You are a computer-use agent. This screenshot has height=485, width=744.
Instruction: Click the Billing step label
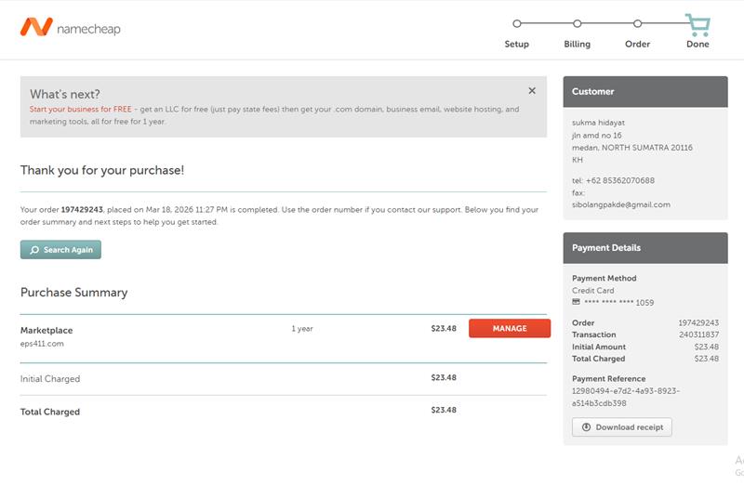coord(577,45)
